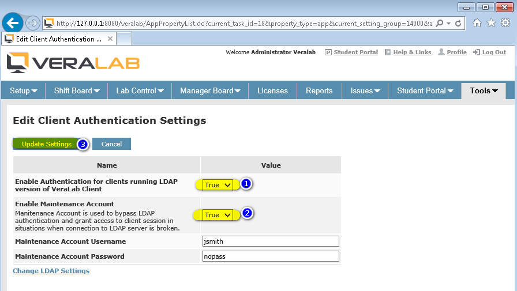The image size is (517, 291).
Task: Expand the Student Portal navigation menu
Action: coord(425,90)
